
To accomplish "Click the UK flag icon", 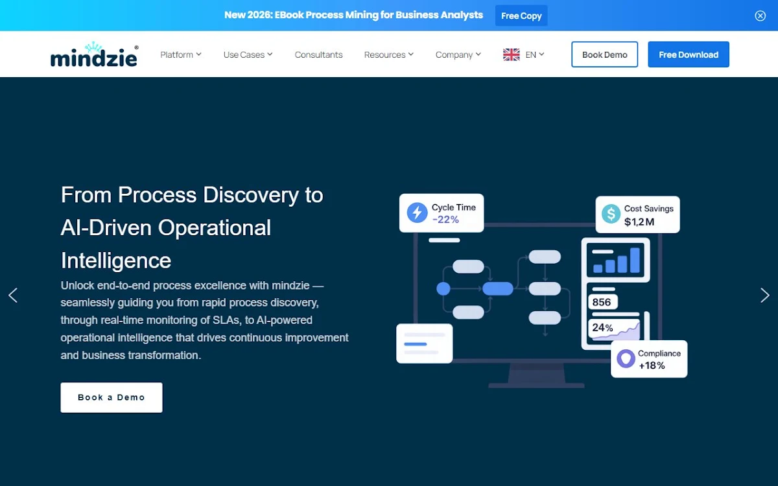I will [512, 54].
